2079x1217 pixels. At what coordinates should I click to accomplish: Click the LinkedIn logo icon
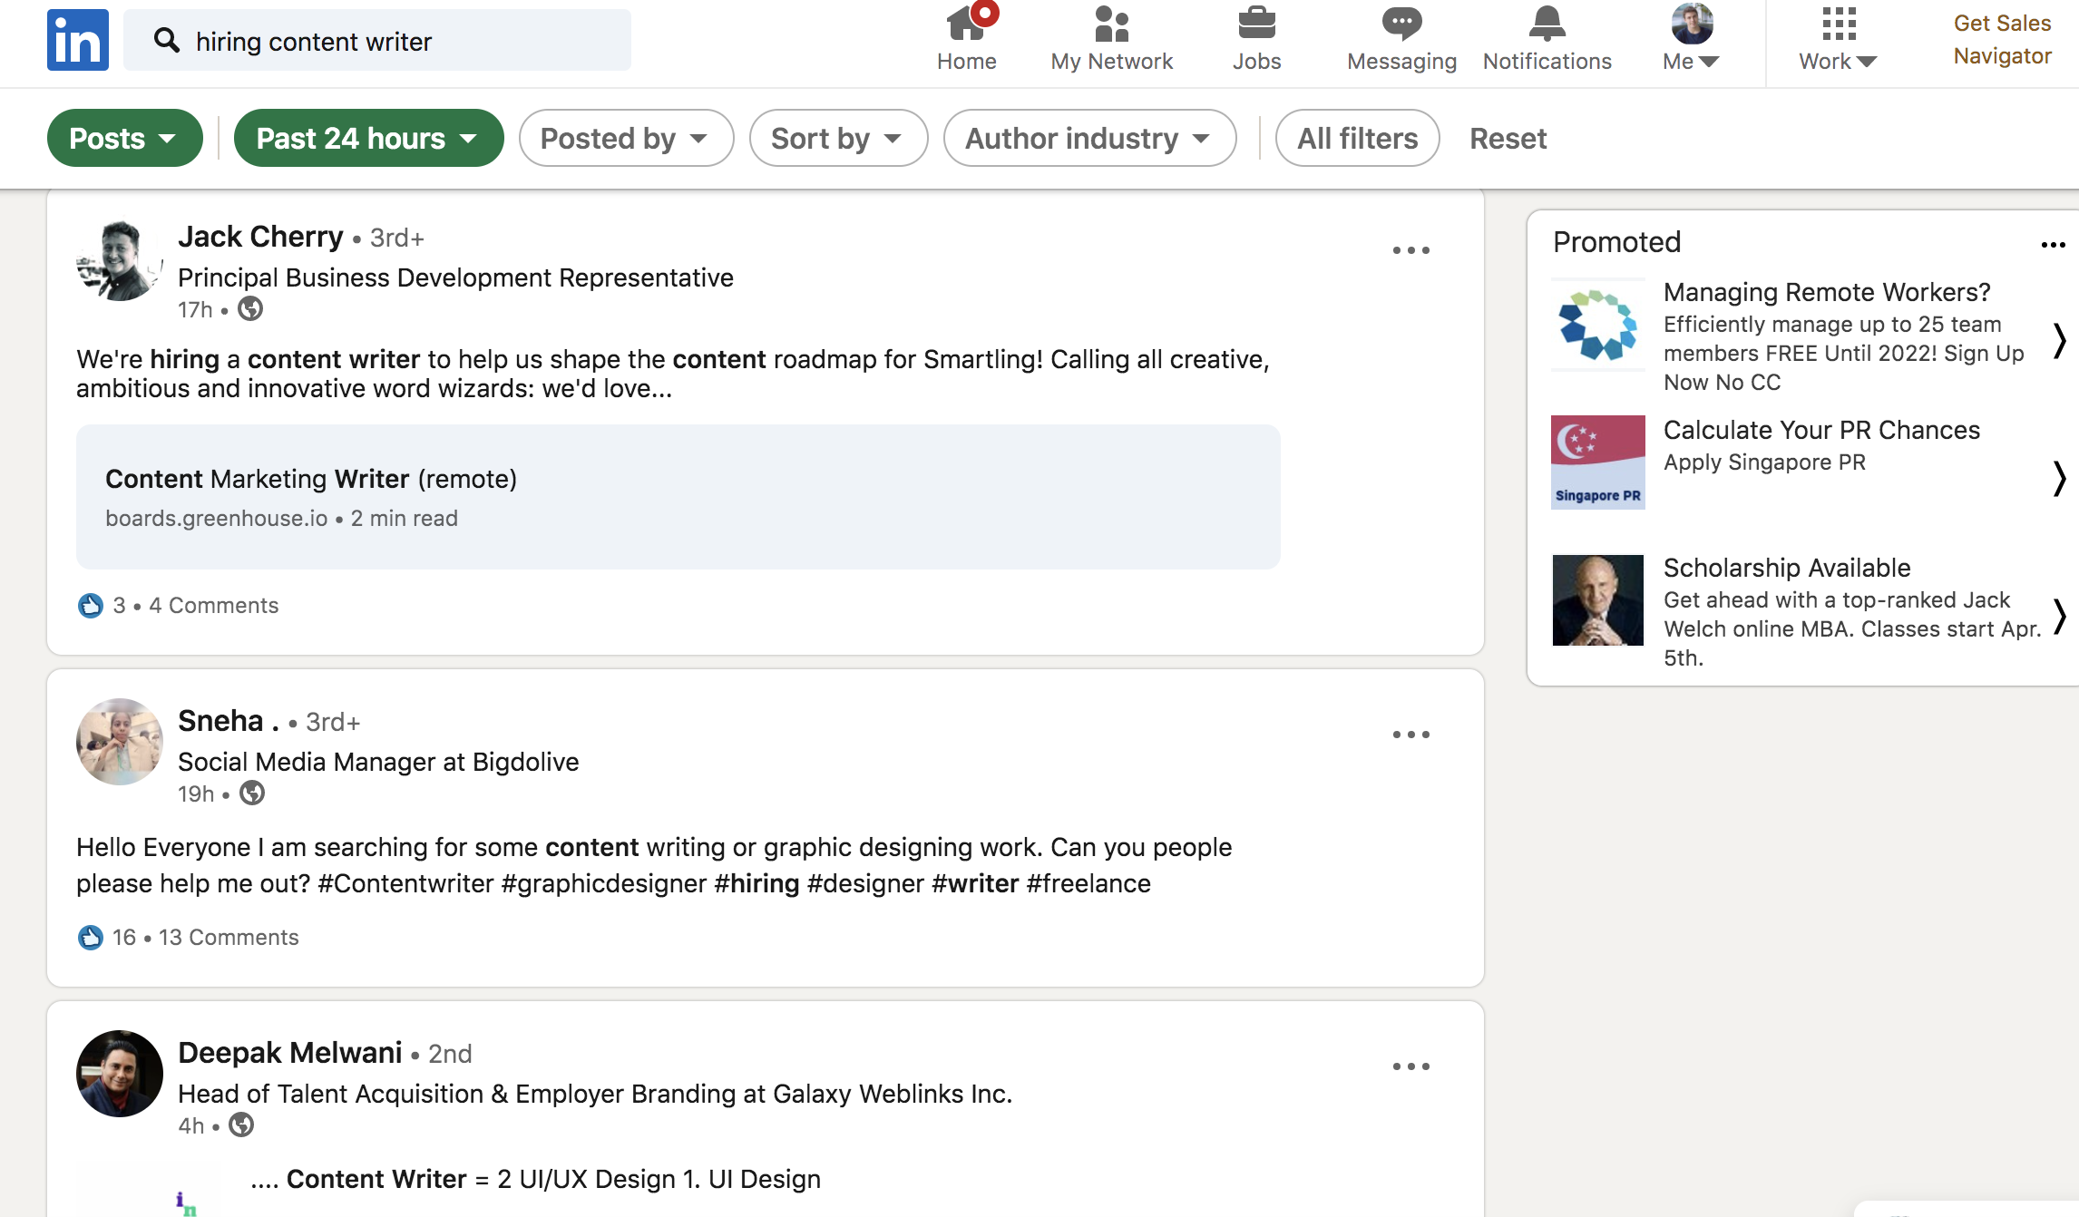coord(78,40)
